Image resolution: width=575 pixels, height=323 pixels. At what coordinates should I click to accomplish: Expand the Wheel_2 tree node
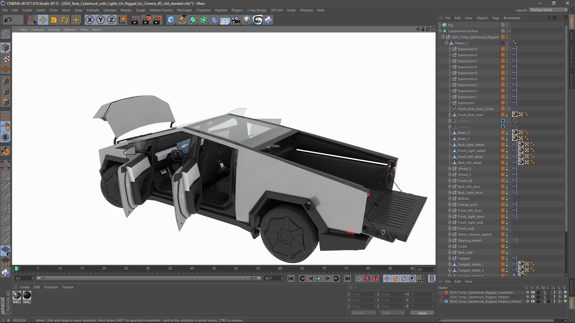coord(450,169)
